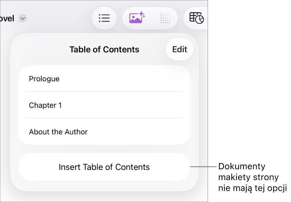Navigate to the Prologue section
Viewport: 291px width, 202px height.
pyautogui.click(x=44, y=79)
